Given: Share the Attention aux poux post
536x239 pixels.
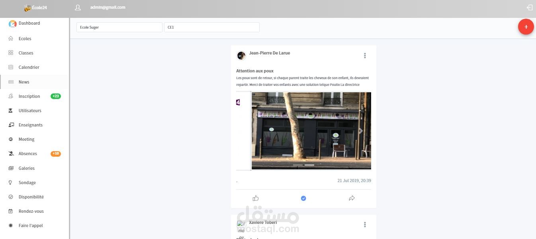Looking at the screenshot, I should [x=352, y=198].
